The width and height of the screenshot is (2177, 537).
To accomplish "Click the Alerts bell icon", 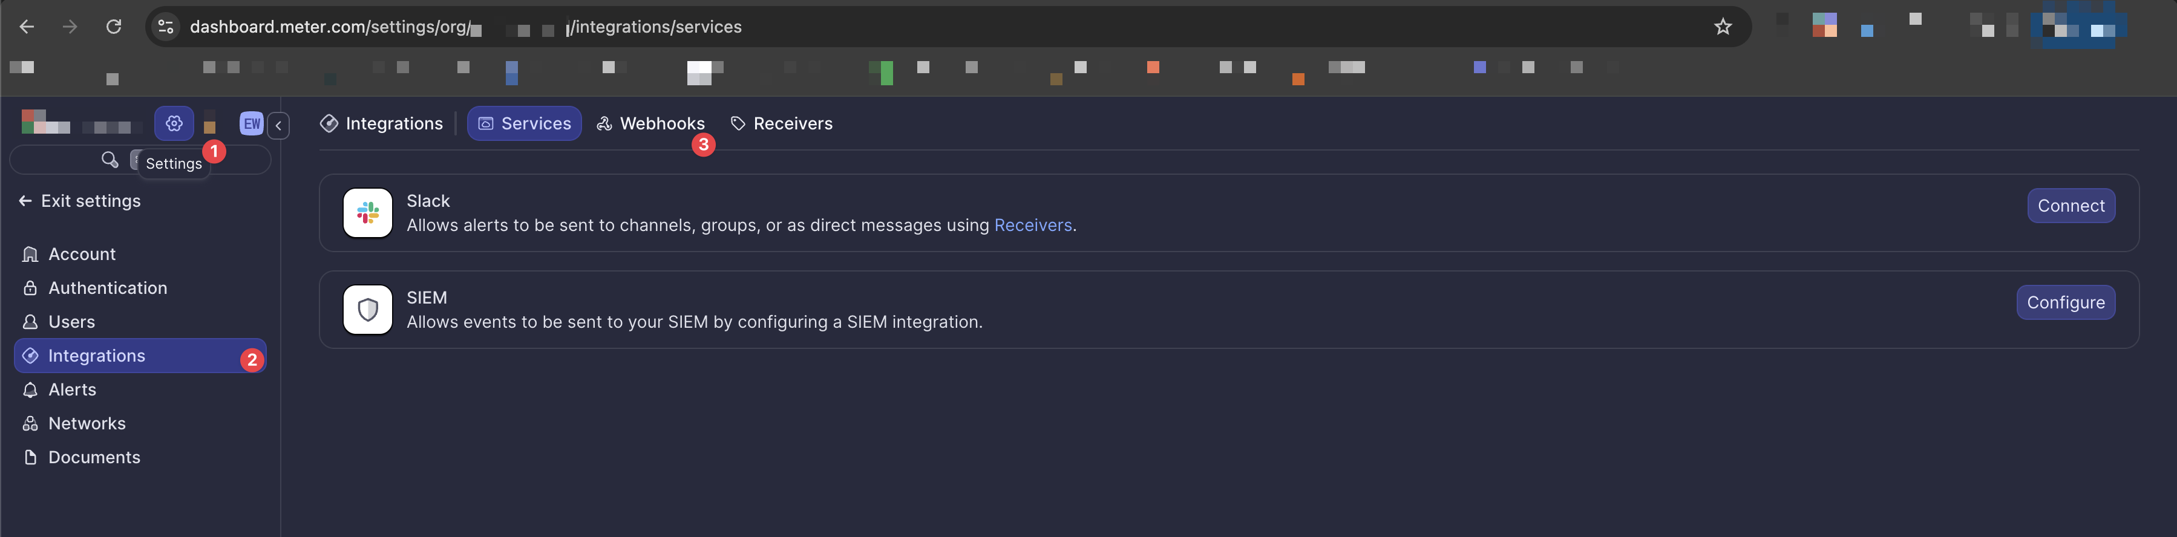I will coord(30,389).
